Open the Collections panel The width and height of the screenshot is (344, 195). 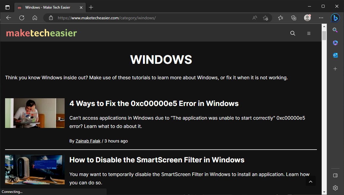pyautogui.click(x=294, y=18)
